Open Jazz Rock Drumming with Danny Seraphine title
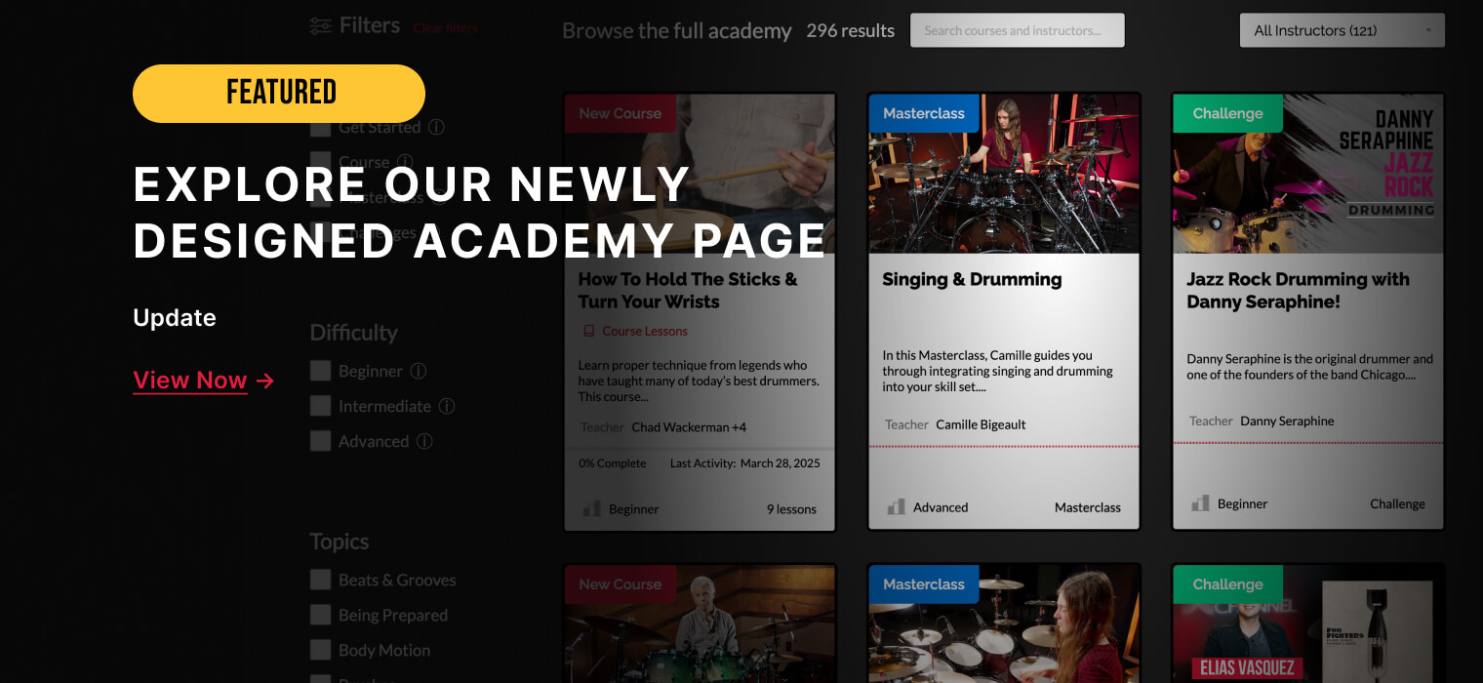The image size is (1483, 683). [x=1298, y=291]
